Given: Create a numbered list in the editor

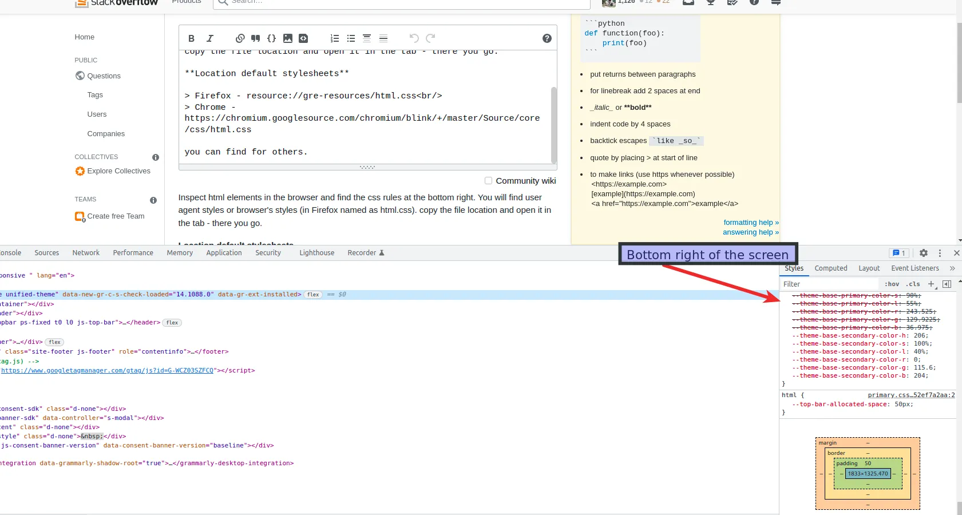Looking at the screenshot, I should pyautogui.click(x=335, y=38).
